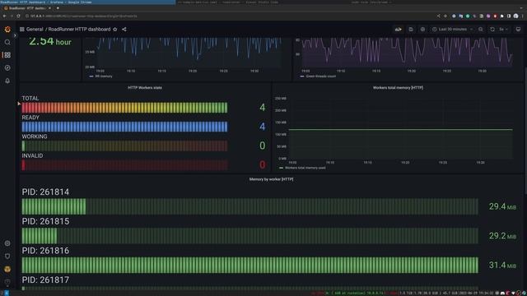527x296 pixels.
Task: Click the PID: 261816 memory bar
Action: [x=250, y=265]
